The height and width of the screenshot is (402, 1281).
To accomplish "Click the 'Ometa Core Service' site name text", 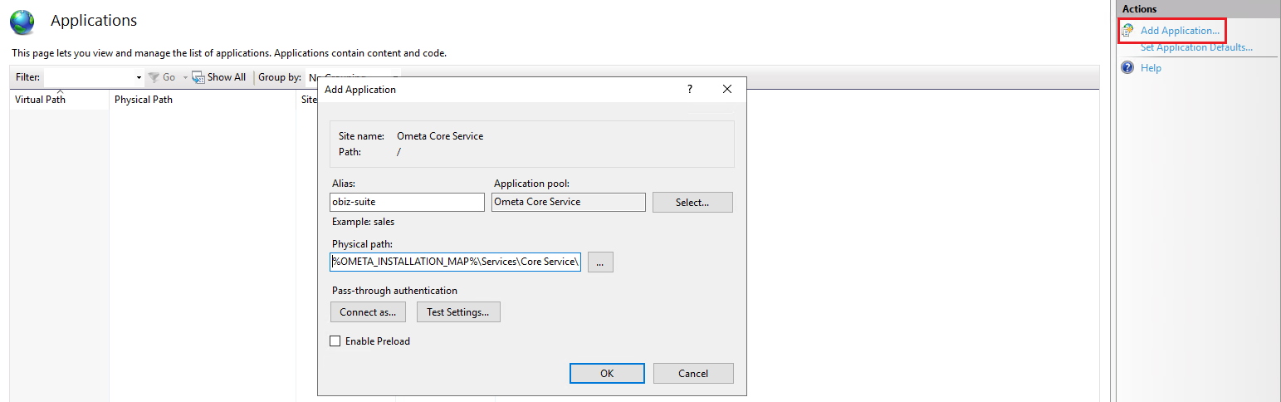I will pyautogui.click(x=440, y=136).
